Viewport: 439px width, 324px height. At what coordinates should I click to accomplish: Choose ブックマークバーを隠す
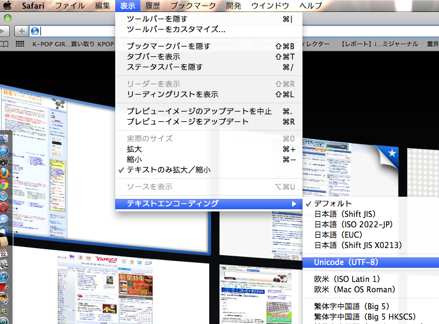pyautogui.click(x=209, y=46)
